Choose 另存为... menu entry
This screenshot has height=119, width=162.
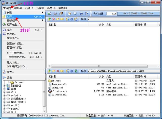click(24, 34)
